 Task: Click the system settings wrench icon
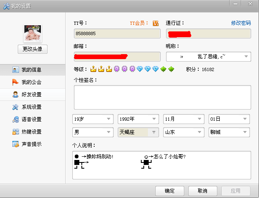(15, 107)
